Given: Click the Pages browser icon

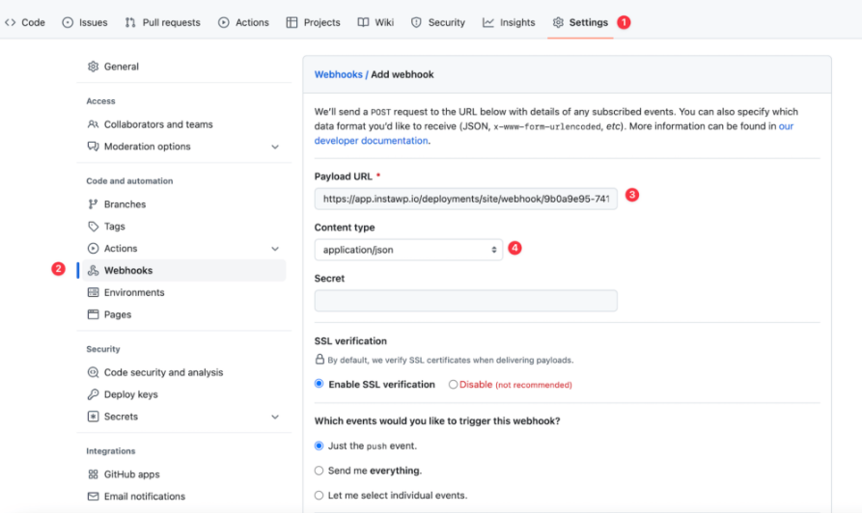Looking at the screenshot, I should pos(93,314).
